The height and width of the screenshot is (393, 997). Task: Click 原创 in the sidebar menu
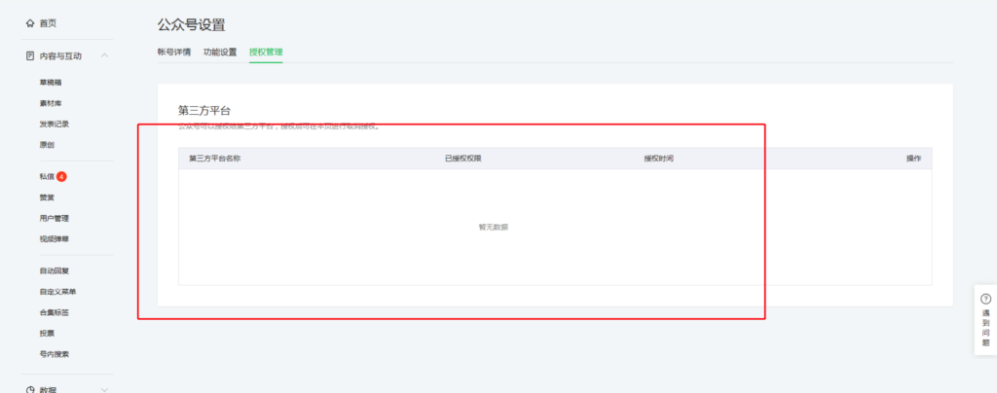[x=47, y=144]
